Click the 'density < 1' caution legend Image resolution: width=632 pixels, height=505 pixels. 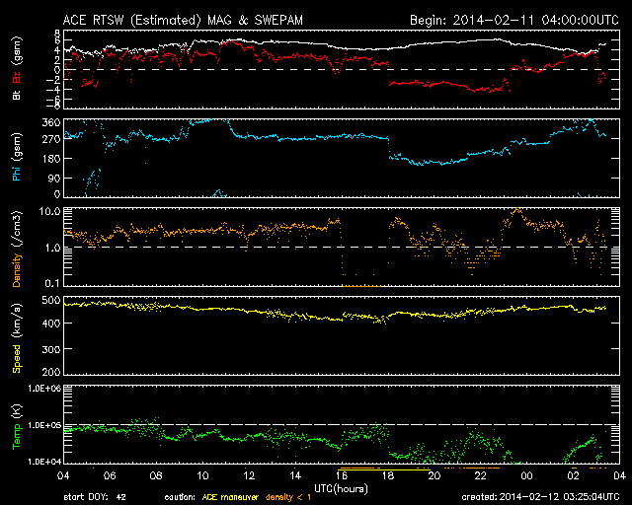[288, 497]
